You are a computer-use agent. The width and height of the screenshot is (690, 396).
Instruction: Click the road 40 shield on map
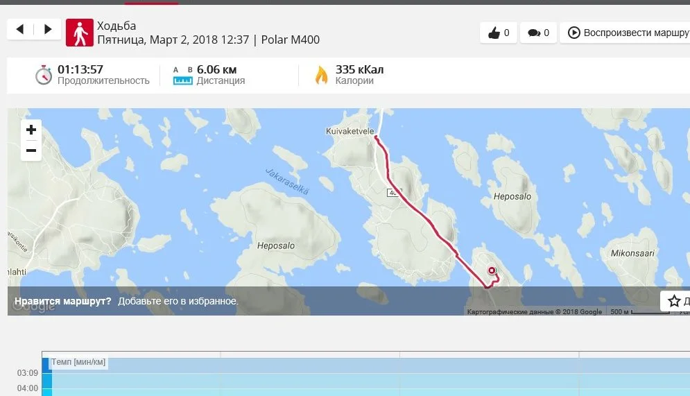393,192
